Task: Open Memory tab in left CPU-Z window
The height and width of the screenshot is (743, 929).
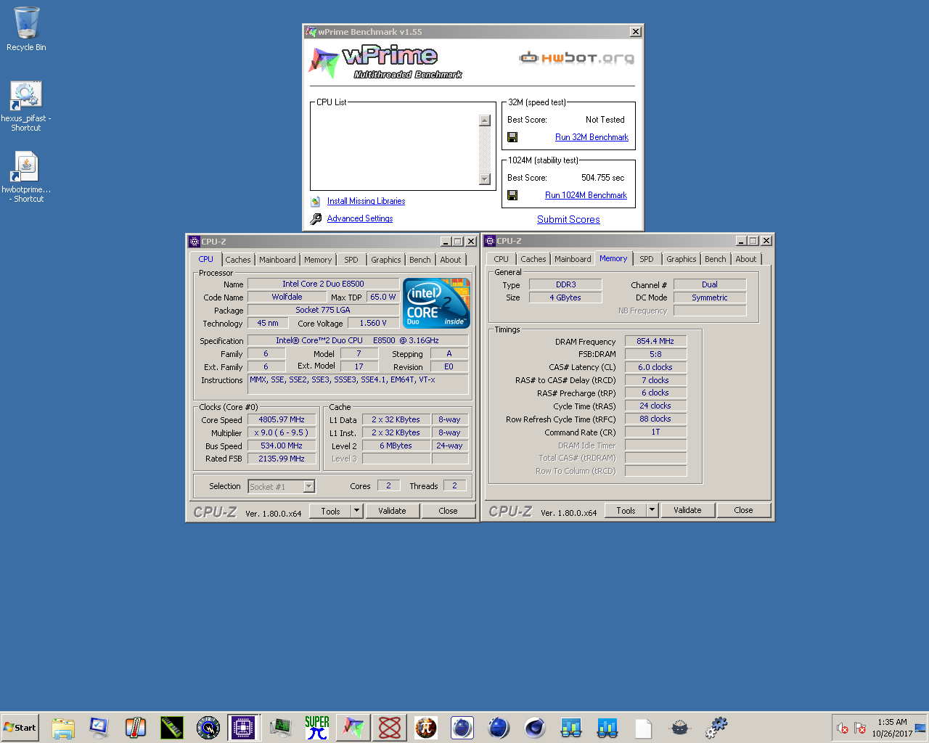Action: (318, 260)
